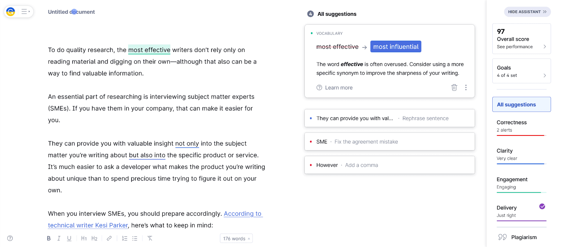Screen dimensions: 563x247
Task: Accept the "most influential" replacement
Action: pyautogui.click(x=396, y=47)
